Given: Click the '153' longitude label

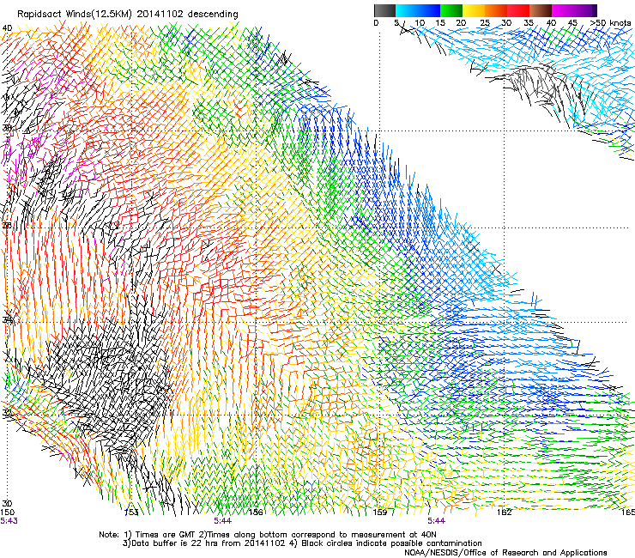Looking at the screenshot, I should (131, 513).
